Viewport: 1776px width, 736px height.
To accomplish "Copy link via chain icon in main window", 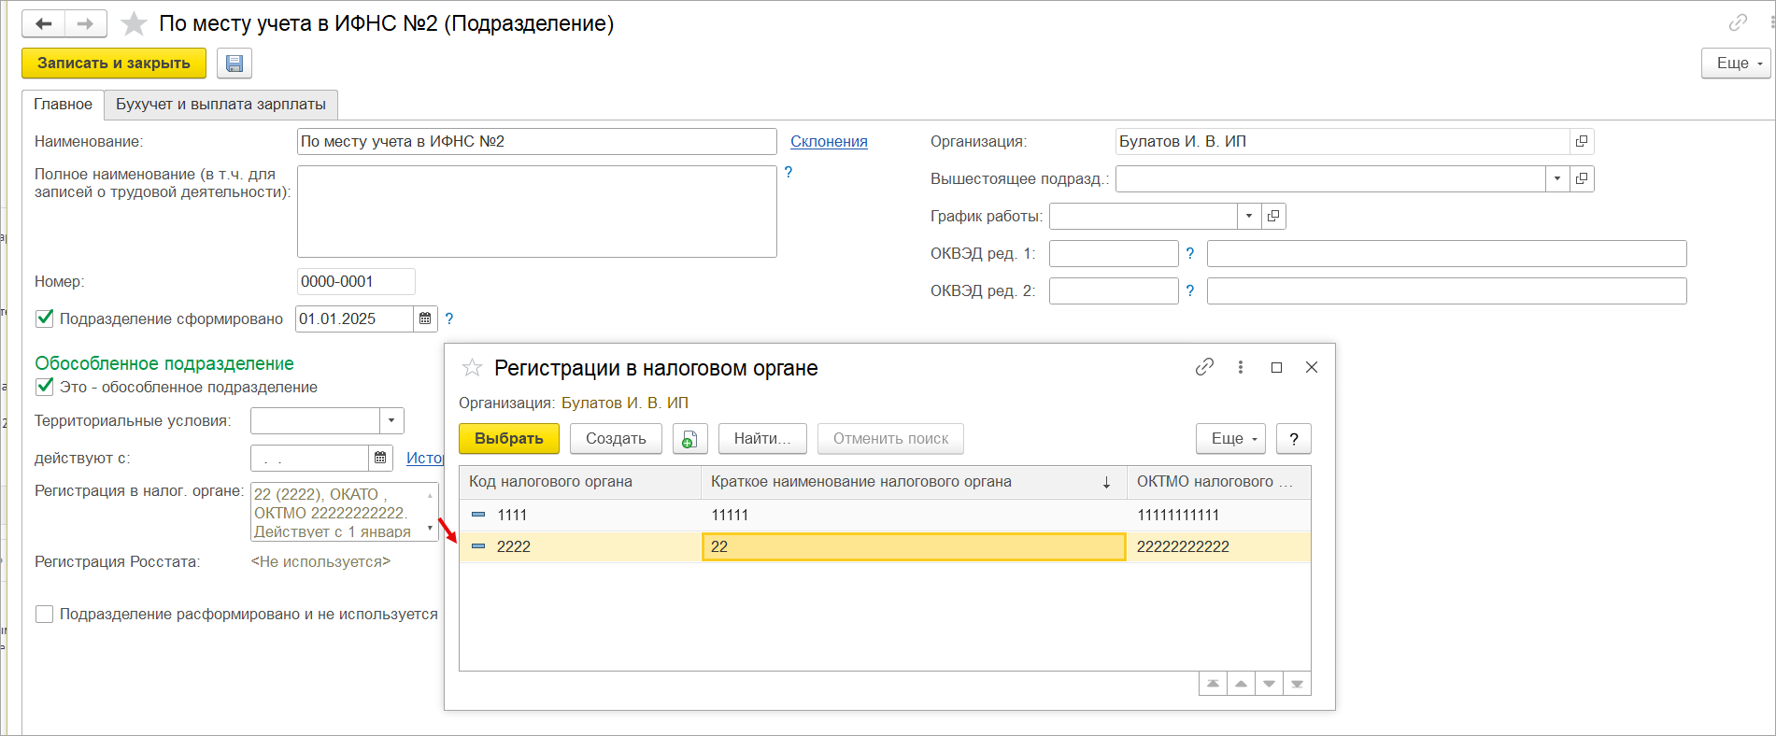I will pyautogui.click(x=1738, y=22).
